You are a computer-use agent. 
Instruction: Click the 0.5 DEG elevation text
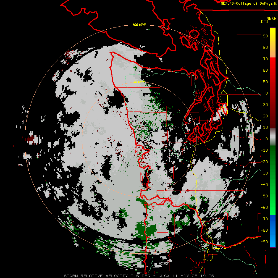141,276
